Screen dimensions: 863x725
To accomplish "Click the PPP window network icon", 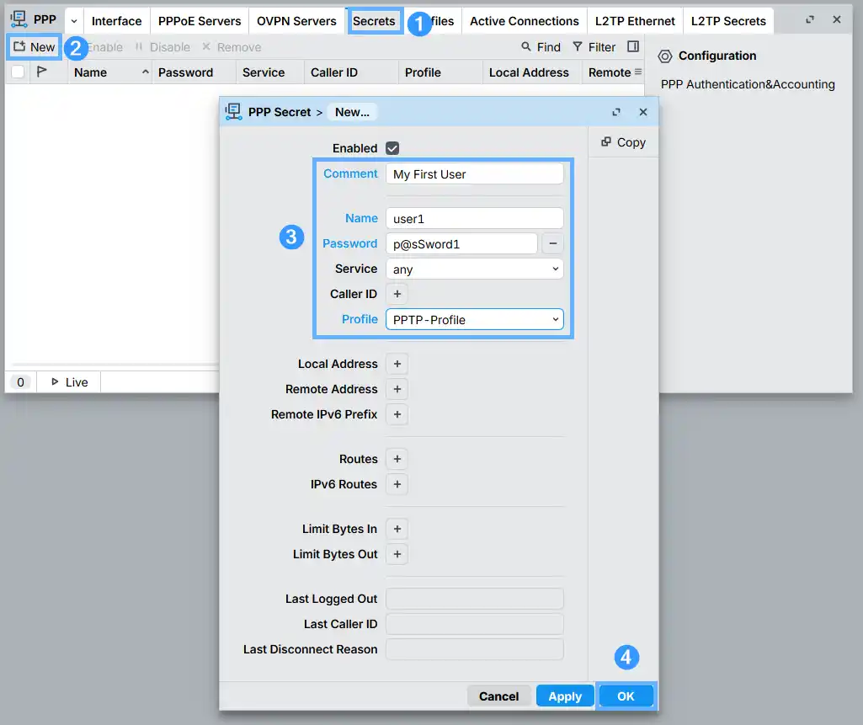I will click(x=19, y=19).
